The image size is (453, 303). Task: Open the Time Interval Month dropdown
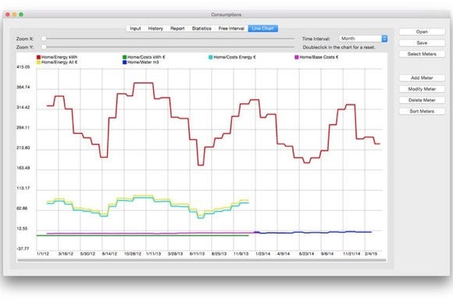tap(363, 38)
